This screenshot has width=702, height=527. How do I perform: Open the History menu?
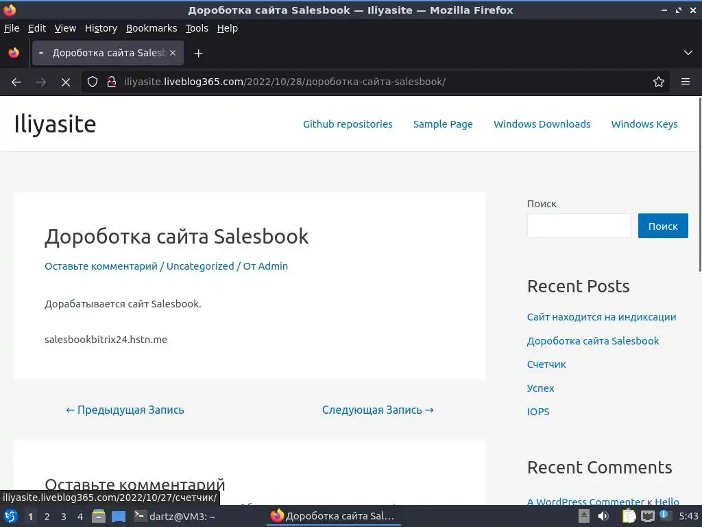(101, 28)
